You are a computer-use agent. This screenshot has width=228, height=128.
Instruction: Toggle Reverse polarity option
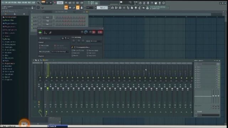(93, 50)
